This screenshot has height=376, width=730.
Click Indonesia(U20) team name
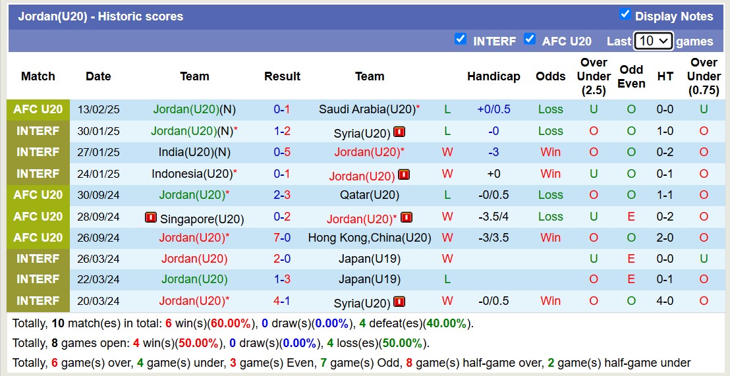pyautogui.click(x=192, y=174)
